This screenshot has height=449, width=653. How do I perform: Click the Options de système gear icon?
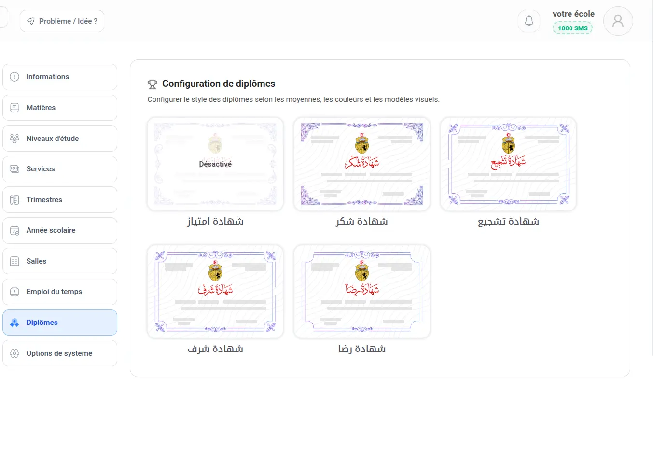point(14,353)
